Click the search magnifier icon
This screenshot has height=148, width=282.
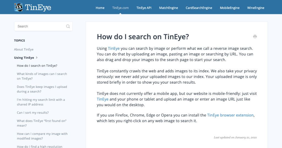[68, 26]
